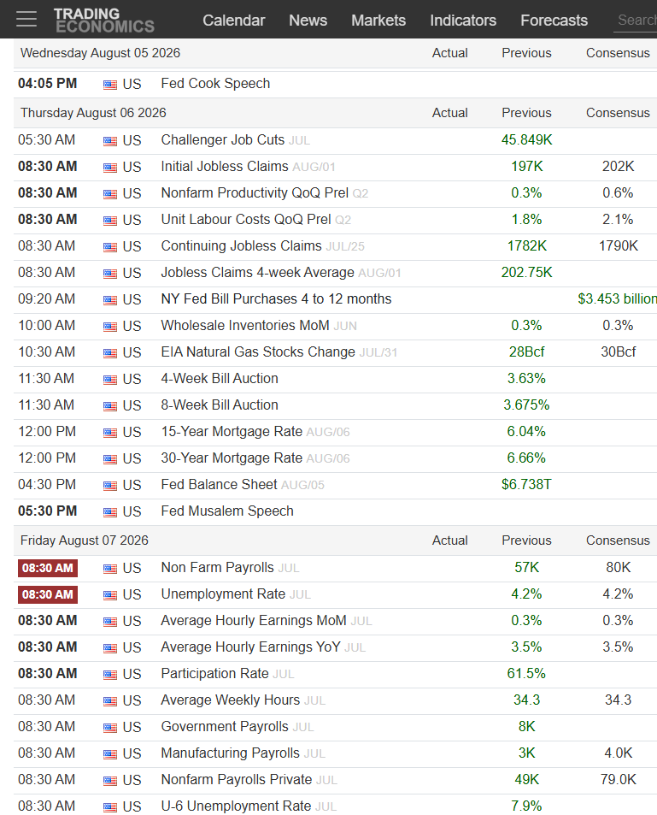Image resolution: width=657 pixels, height=815 pixels.
Task: Click US flag on 30-Year Mortgage Rate row
Action: (x=110, y=459)
